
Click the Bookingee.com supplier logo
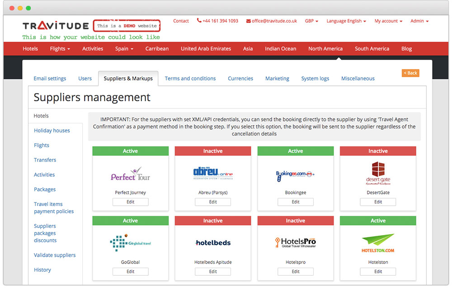pos(295,174)
